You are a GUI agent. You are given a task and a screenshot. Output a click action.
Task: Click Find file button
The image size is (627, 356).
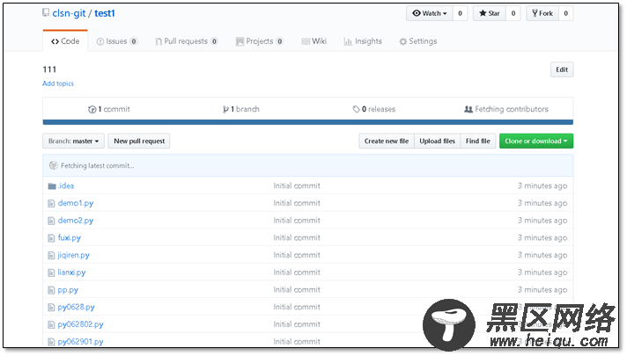[478, 142]
